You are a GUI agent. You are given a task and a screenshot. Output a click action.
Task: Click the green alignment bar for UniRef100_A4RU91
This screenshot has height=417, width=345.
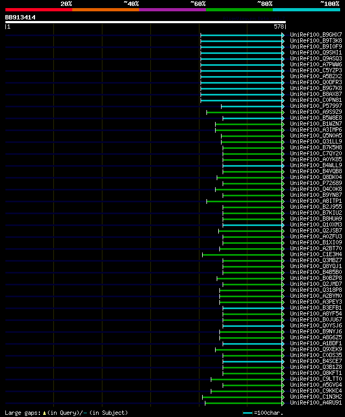pyautogui.click(x=244, y=404)
